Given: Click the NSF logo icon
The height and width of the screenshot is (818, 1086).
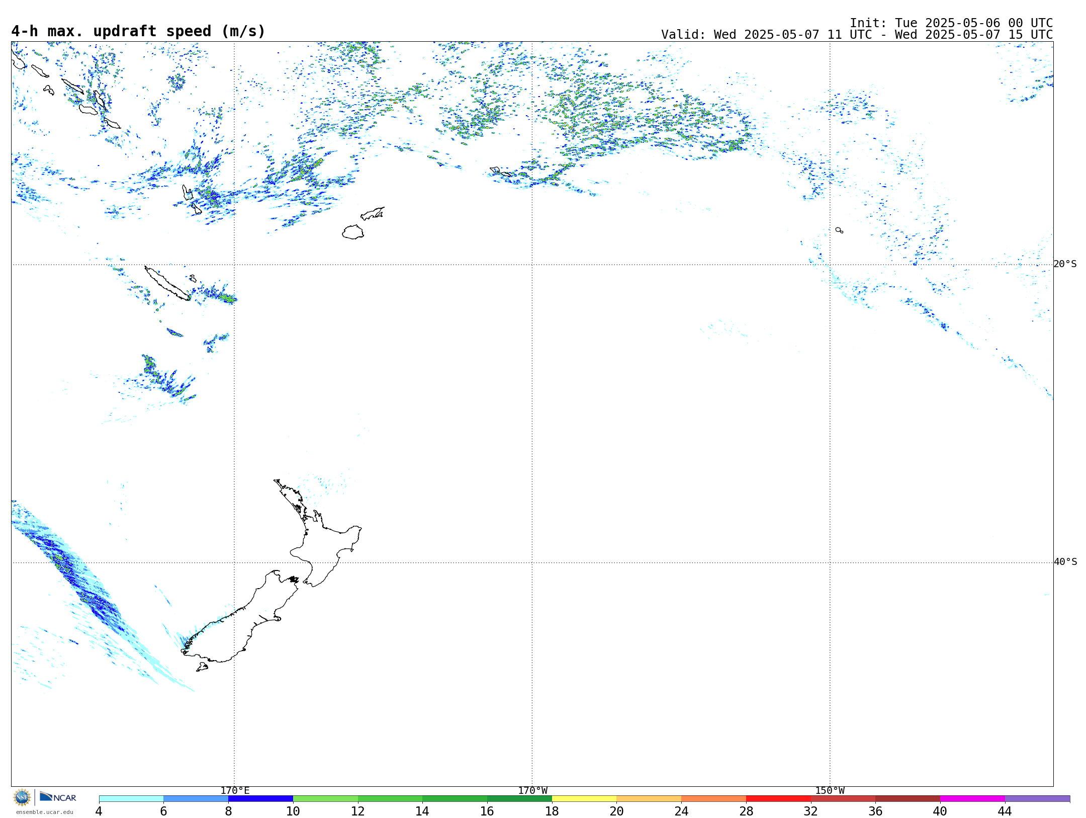Looking at the screenshot, I should point(22,797).
